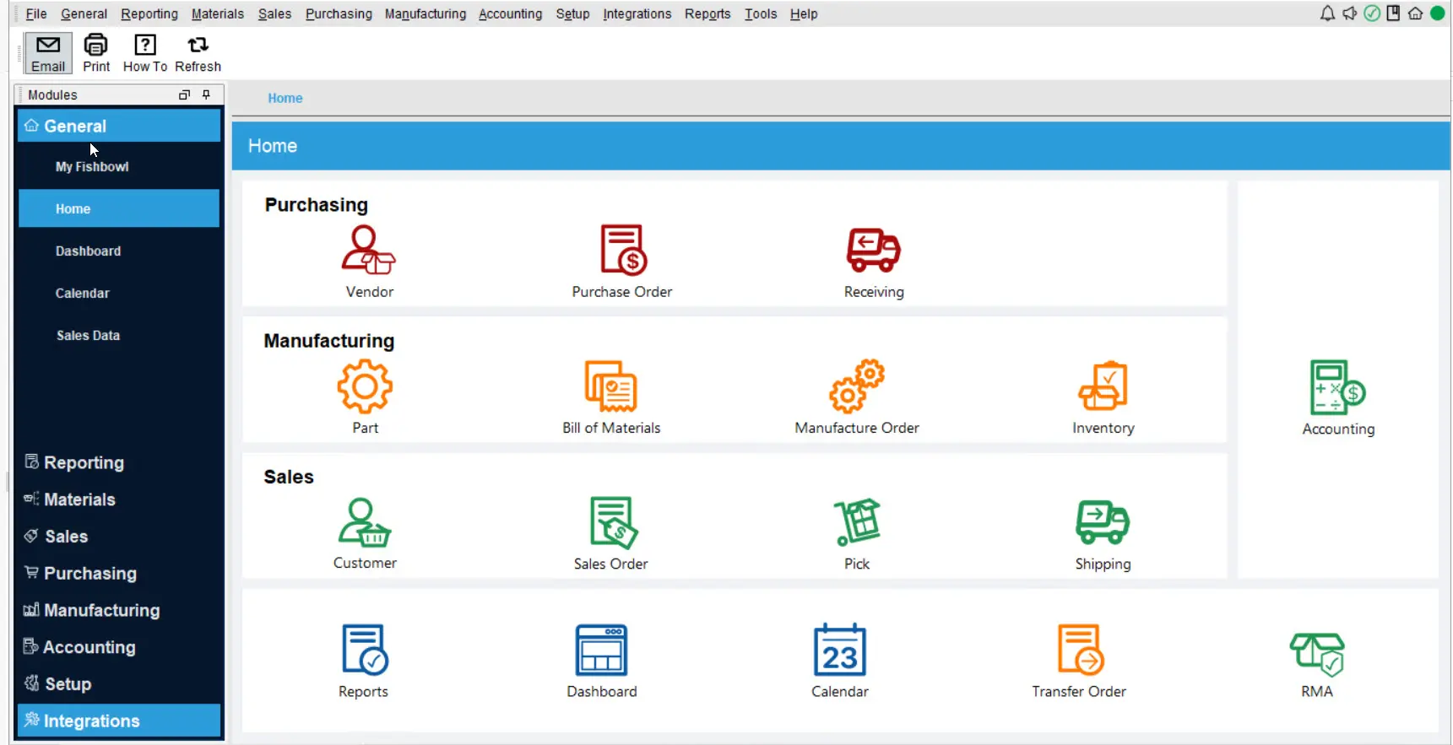
Task: Open the Tools menu
Action: tap(760, 13)
